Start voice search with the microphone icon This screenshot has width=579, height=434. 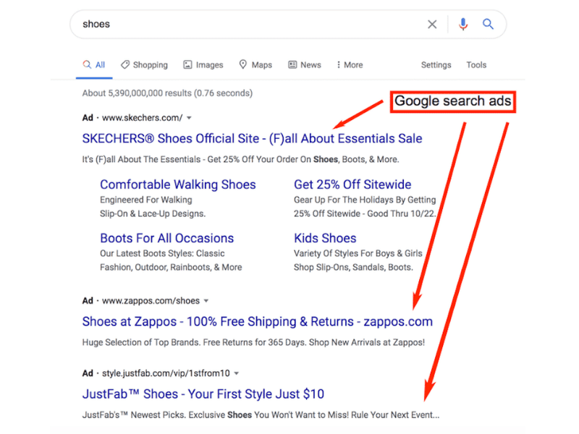(463, 25)
